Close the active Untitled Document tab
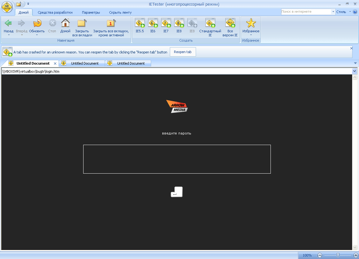 pos(55,63)
